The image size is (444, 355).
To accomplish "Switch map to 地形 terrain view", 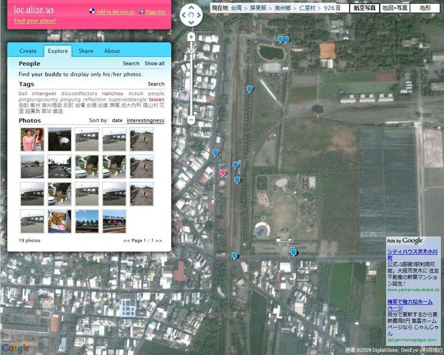I will (x=425, y=8).
